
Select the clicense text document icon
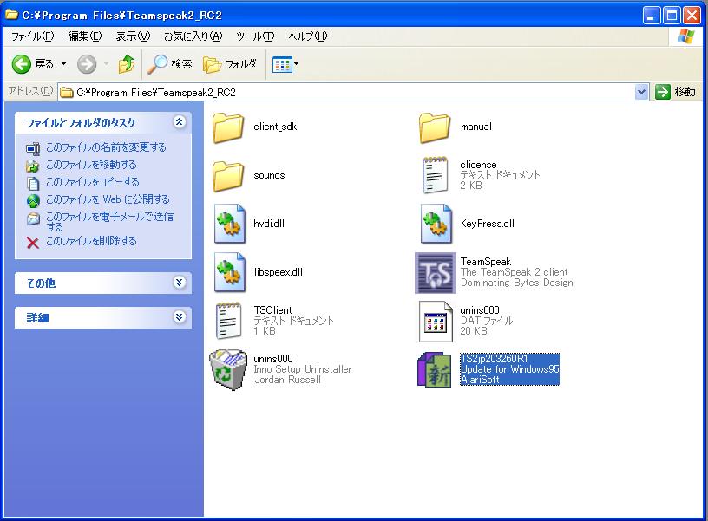tap(435, 175)
